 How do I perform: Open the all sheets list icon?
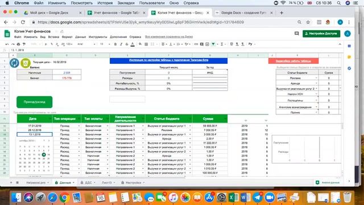click(x=18, y=183)
